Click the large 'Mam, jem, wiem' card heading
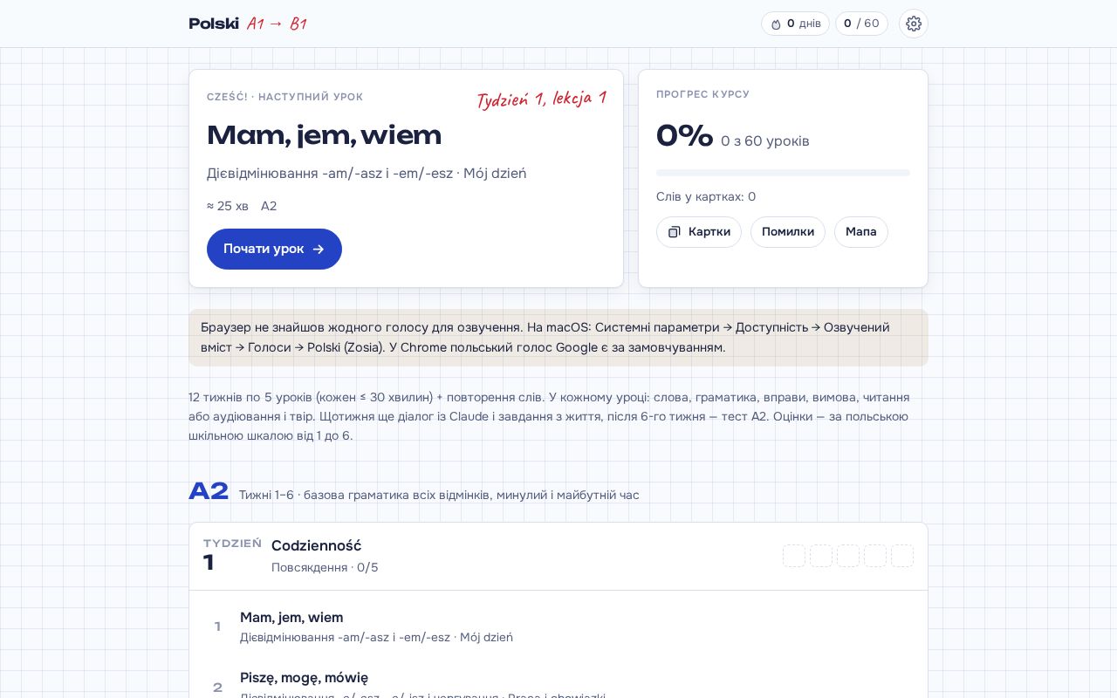This screenshot has height=698, width=1117. tap(324, 135)
